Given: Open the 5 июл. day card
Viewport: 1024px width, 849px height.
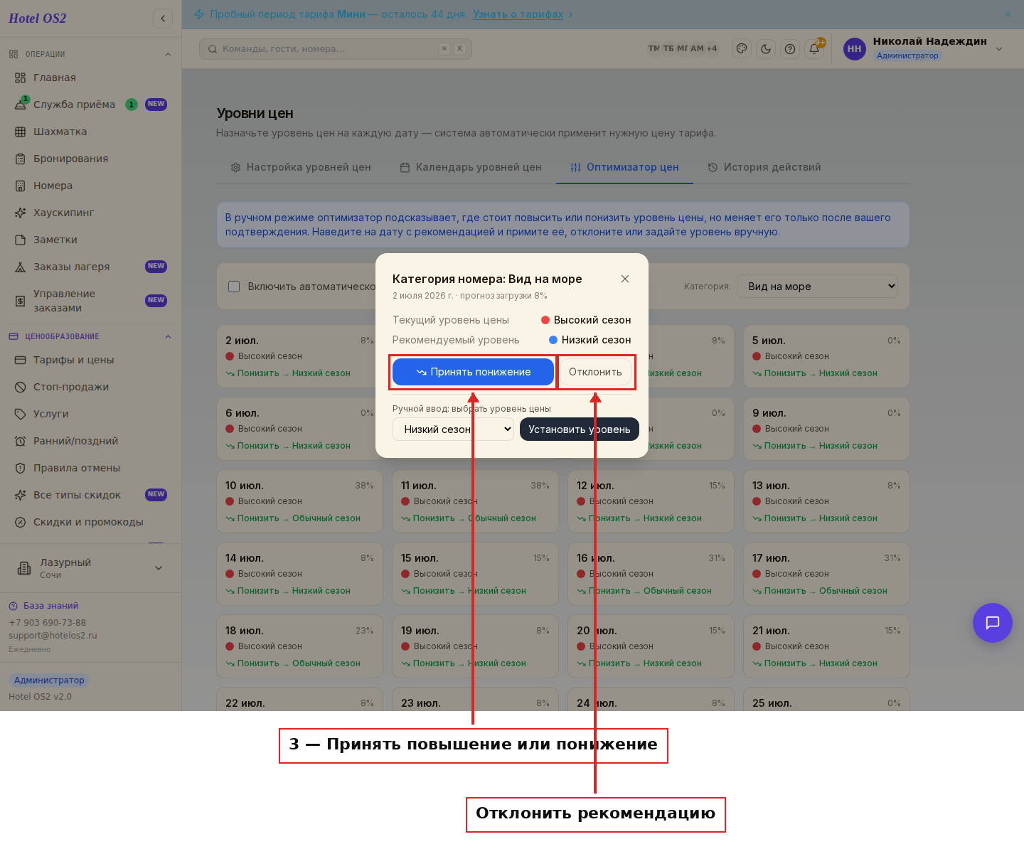Looking at the screenshot, I should click(826, 356).
